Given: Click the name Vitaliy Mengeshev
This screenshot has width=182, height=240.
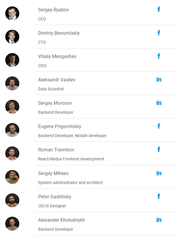Looking at the screenshot, I should click(x=57, y=57).
